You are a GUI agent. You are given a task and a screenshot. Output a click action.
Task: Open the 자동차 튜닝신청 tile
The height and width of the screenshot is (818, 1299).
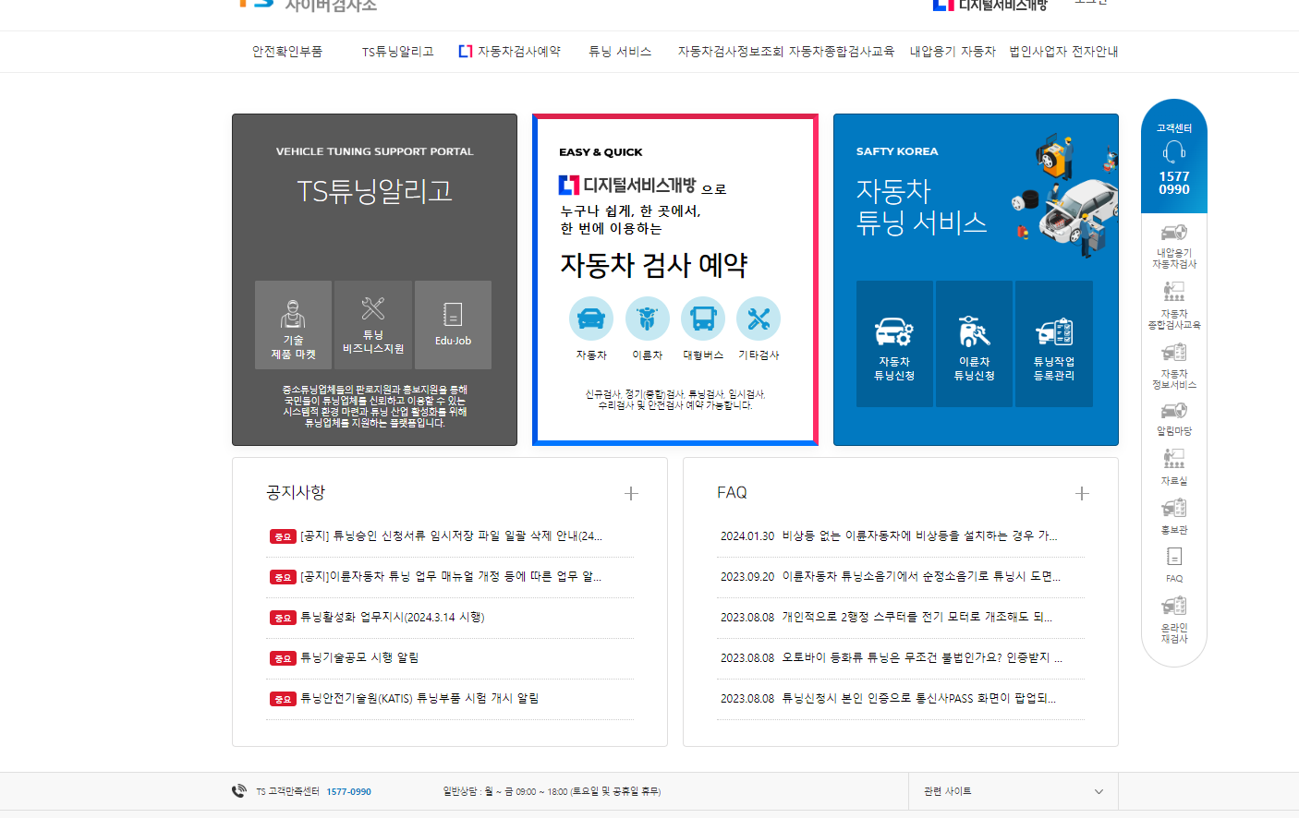(x=894, y=343)
